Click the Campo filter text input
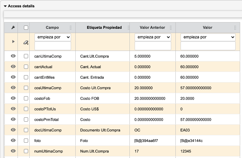The width and height of the screenshot is (242, 158). pos(53,46)
